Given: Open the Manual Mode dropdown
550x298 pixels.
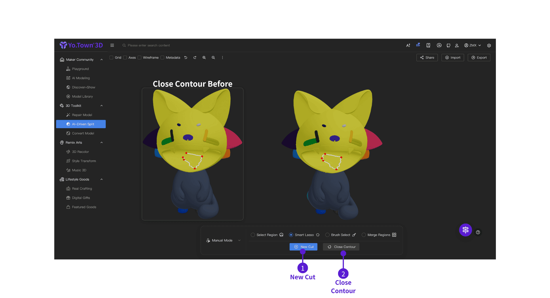Looking at the screenshot, I should coord(223,240).
